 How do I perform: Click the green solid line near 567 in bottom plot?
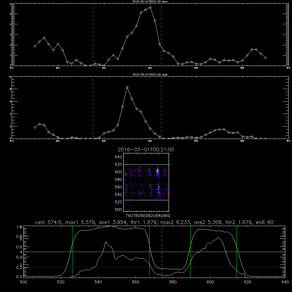pos(149,251)
